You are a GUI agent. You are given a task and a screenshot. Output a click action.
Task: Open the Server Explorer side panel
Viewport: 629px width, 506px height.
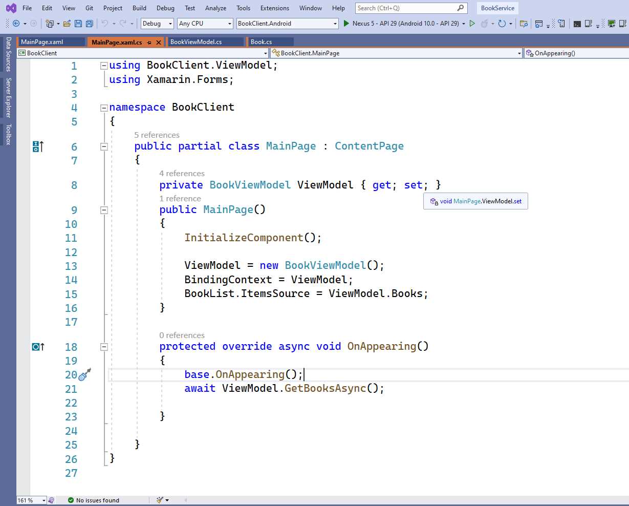[x=8, y=98]
